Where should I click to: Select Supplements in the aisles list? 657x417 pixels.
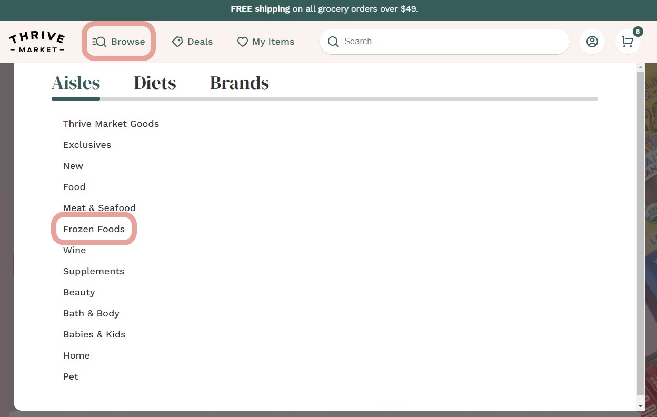click(94, 271)
